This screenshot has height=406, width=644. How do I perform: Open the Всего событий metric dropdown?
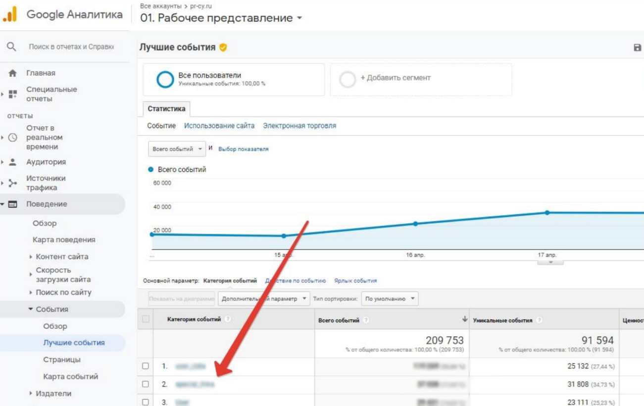click(177, 149)
